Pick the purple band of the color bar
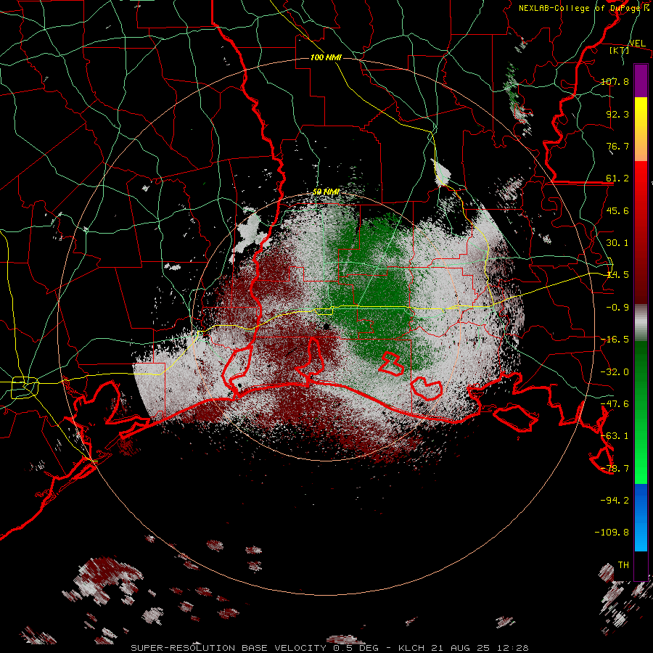 point(641,81)
